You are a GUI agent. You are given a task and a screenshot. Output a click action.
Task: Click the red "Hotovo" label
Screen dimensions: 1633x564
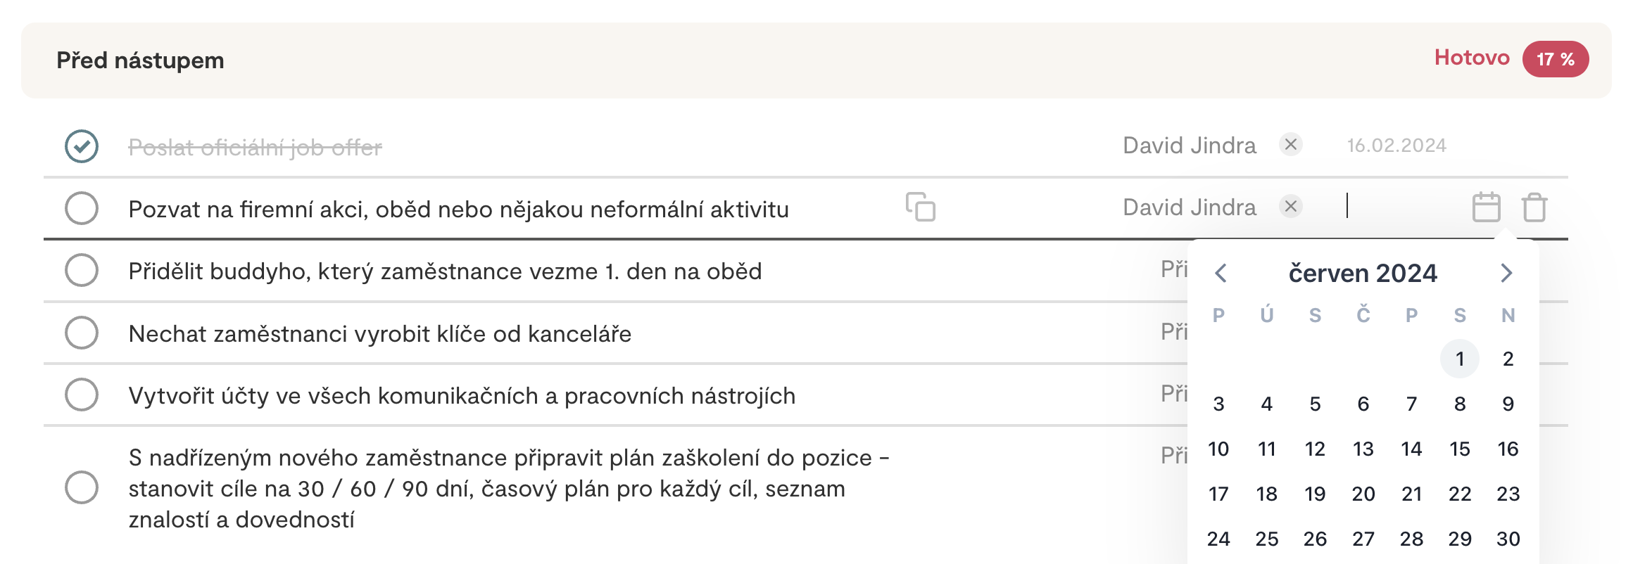coord(1472,58)
